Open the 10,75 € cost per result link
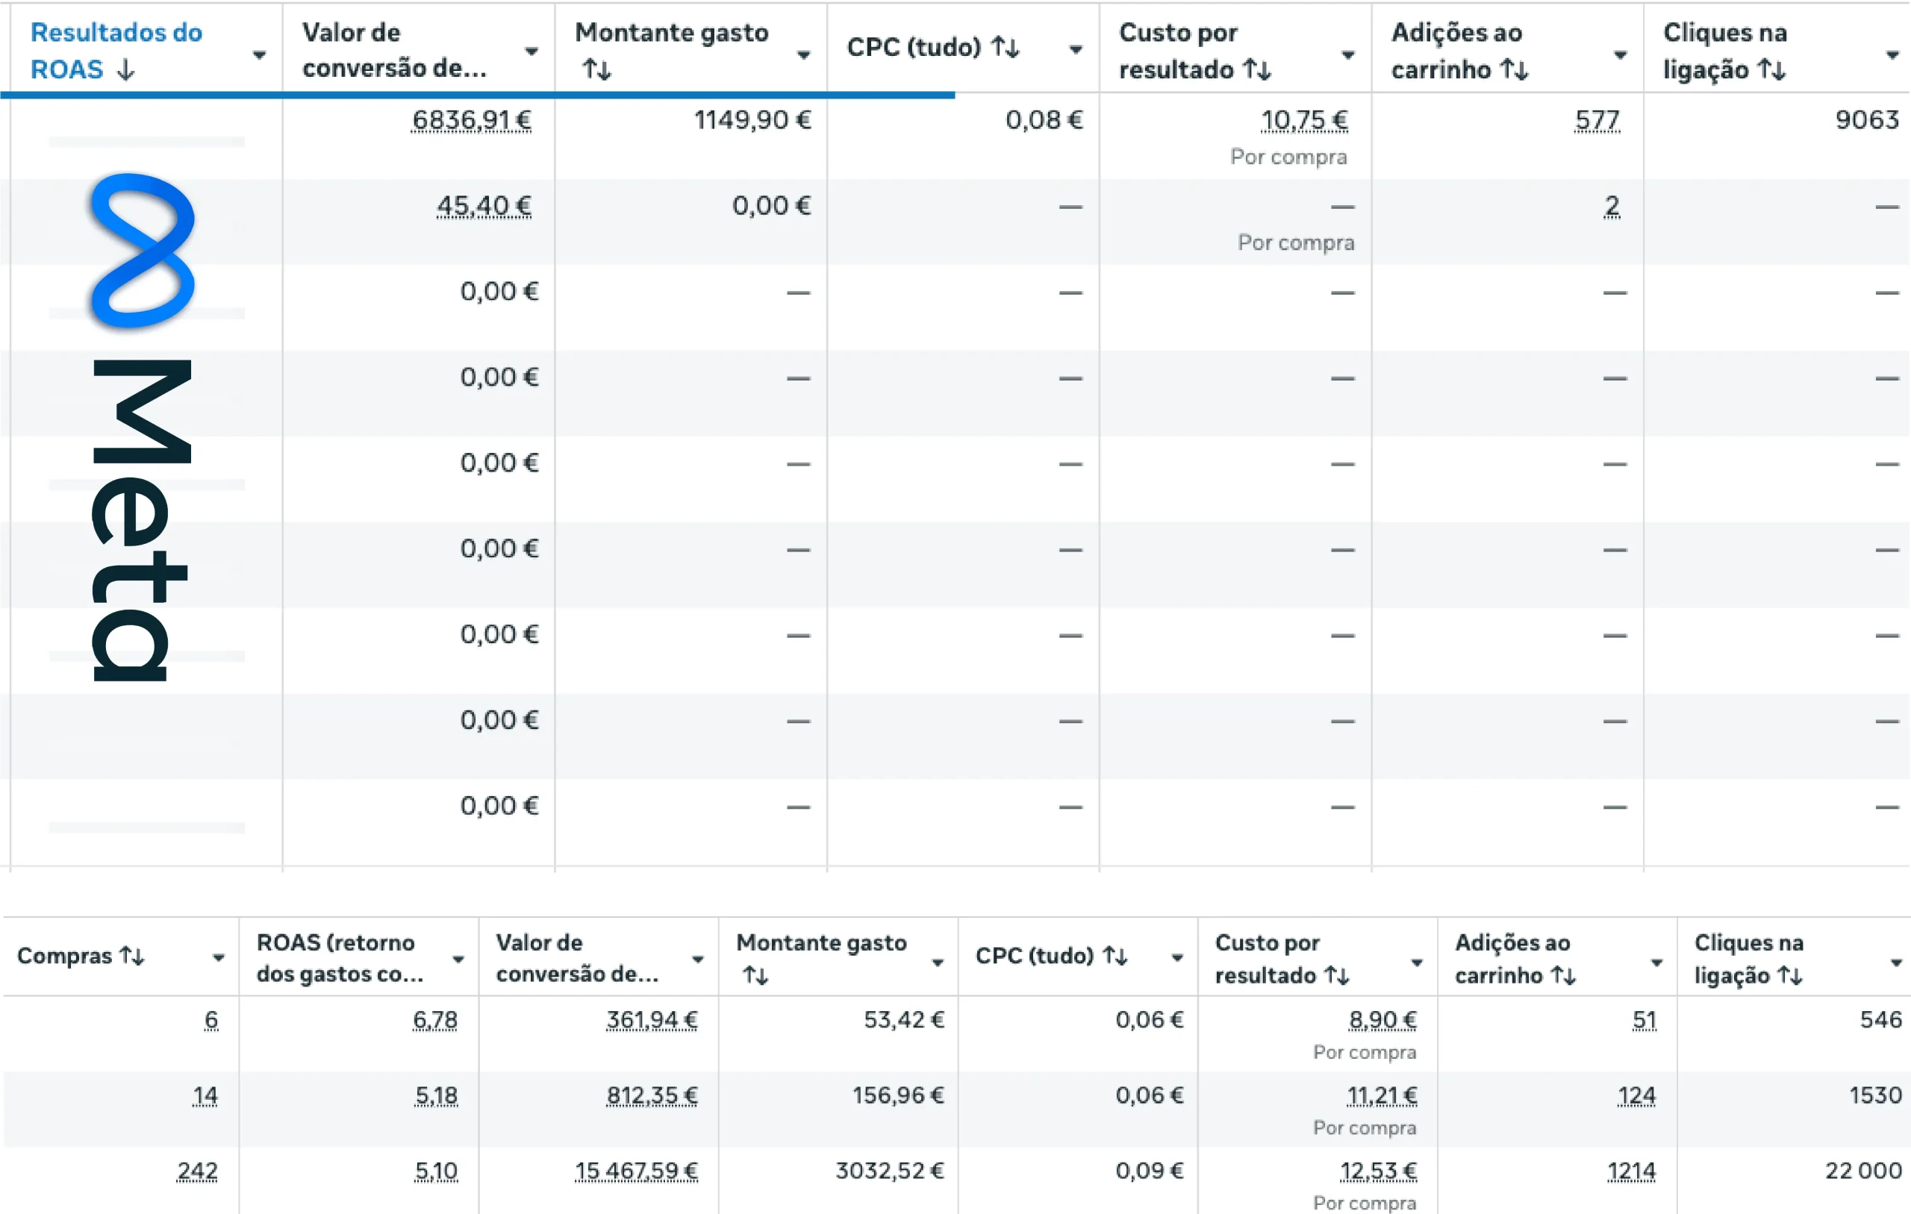The height and width of the screenshot is (1214, 1911). pos(1304,120)
